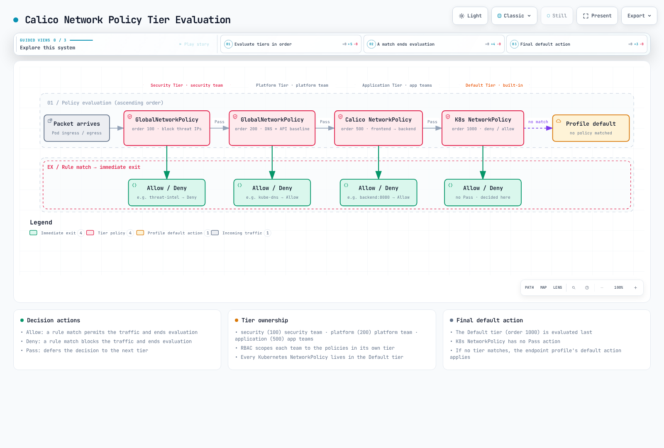Screen dimensions: 664x448
Task: Click code icon on threat-intel Allow / Deny node
Action: coord(134,185)
